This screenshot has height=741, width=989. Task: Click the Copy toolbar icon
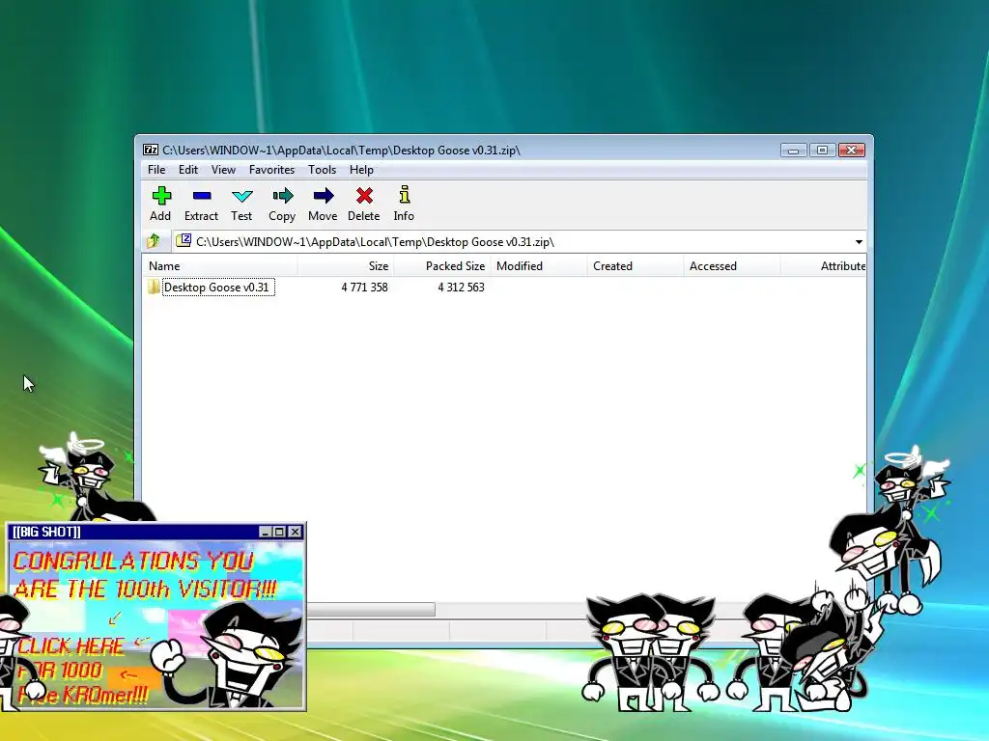[x=283, y=196]
